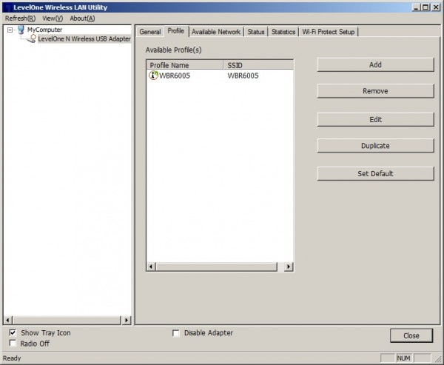Viewport: 444px width, 365px height.
Task: Switch to the General tab
Action: (x=149, y=32)
